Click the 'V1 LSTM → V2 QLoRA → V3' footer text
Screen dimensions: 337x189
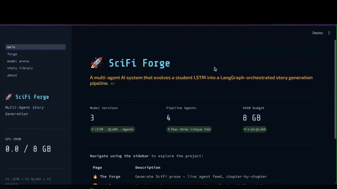28,179
